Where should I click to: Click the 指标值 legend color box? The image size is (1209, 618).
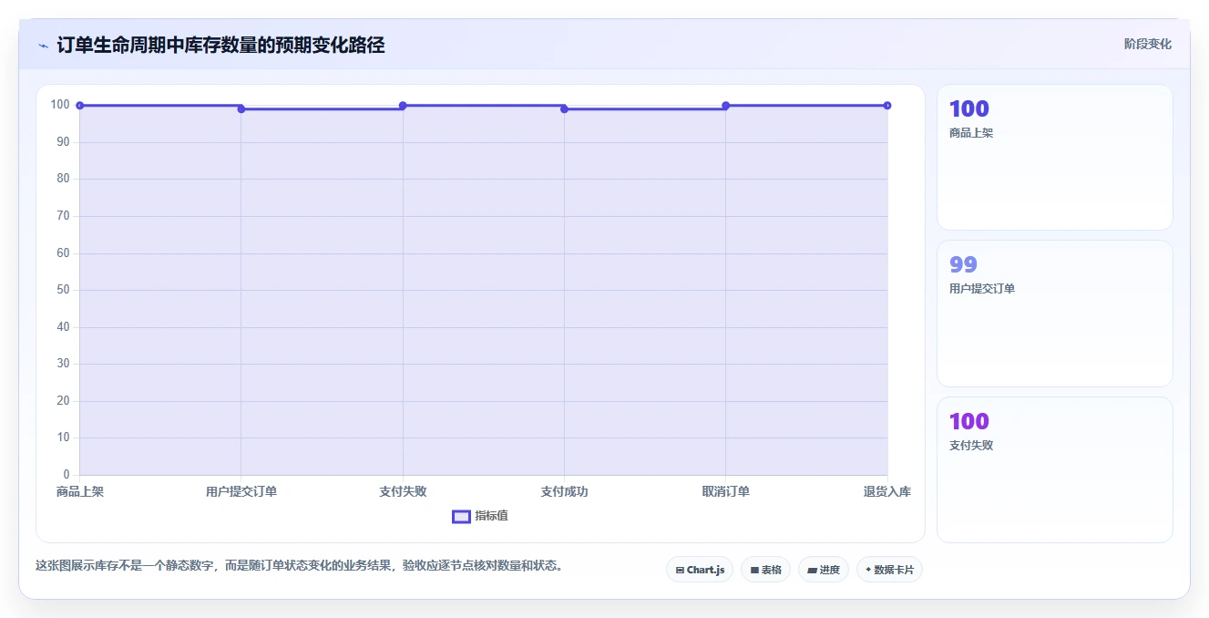click(x=461, y=517)
